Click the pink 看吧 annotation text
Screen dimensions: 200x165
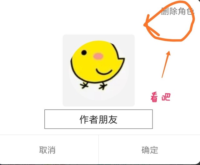tap(160, 97)
